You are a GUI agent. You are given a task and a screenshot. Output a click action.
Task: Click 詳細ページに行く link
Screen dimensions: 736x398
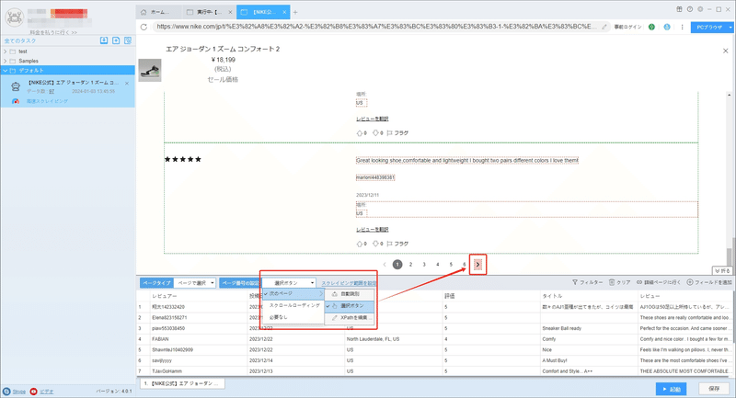point(659,282)
